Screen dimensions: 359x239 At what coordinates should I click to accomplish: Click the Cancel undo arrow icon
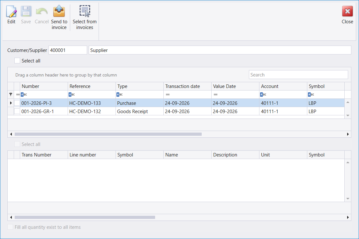click(42, 11)
